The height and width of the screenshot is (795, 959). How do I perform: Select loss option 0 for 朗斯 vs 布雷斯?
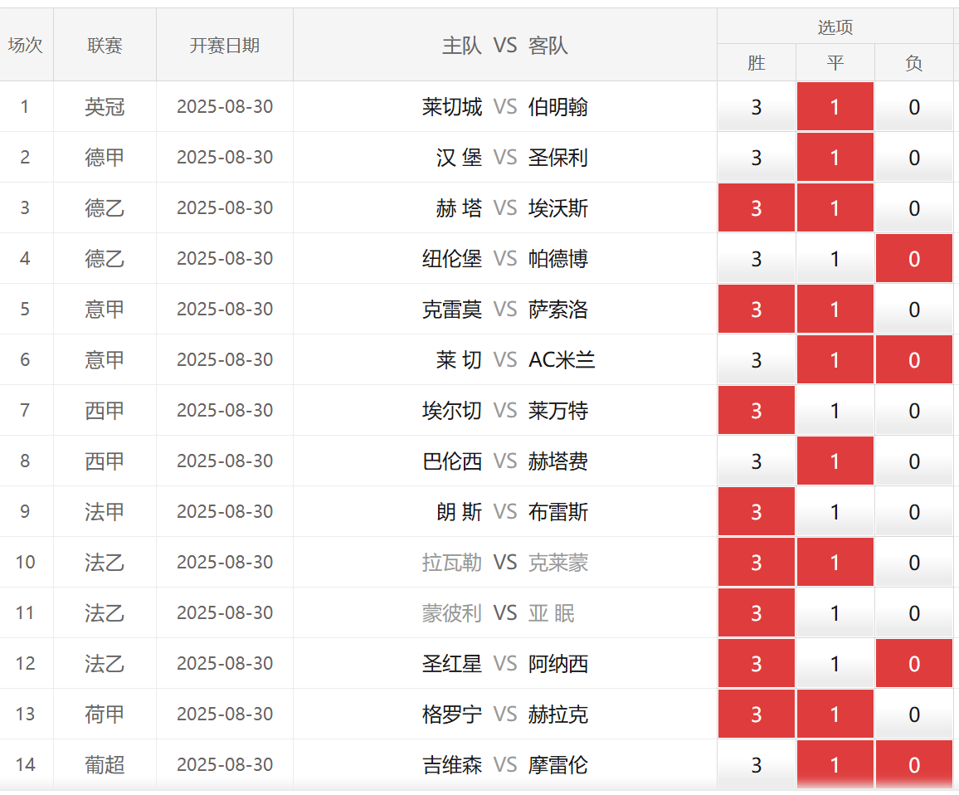pyautogui.click(x=914, y=512)
